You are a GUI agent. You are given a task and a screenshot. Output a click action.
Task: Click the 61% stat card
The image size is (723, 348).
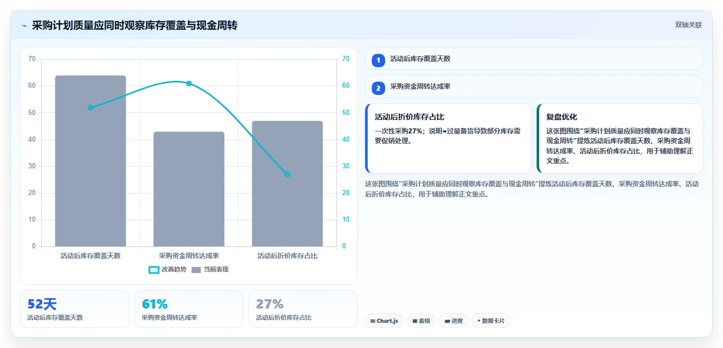point(189,309)
